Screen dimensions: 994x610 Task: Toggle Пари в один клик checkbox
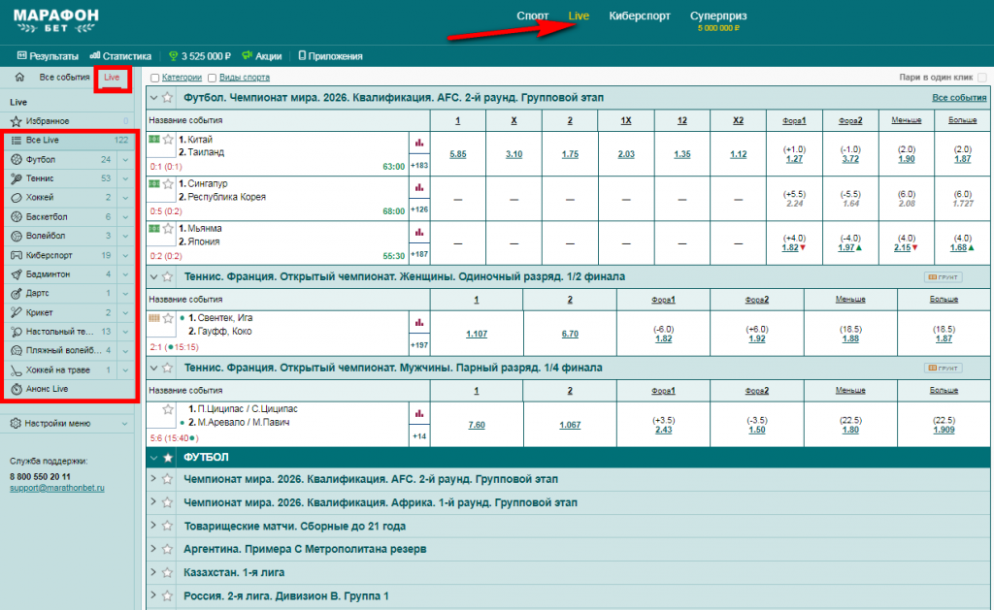[x=982, y=78]
